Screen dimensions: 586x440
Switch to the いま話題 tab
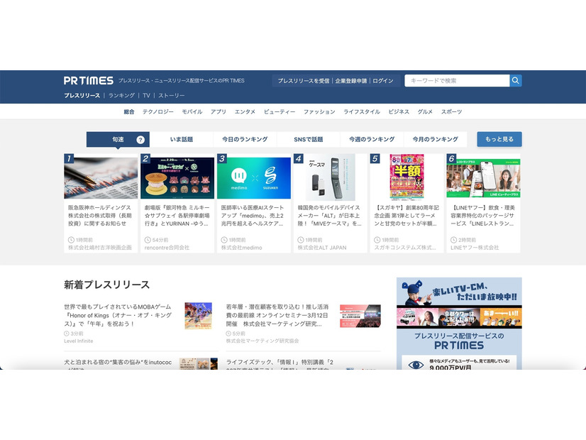[x=181, y=140]
